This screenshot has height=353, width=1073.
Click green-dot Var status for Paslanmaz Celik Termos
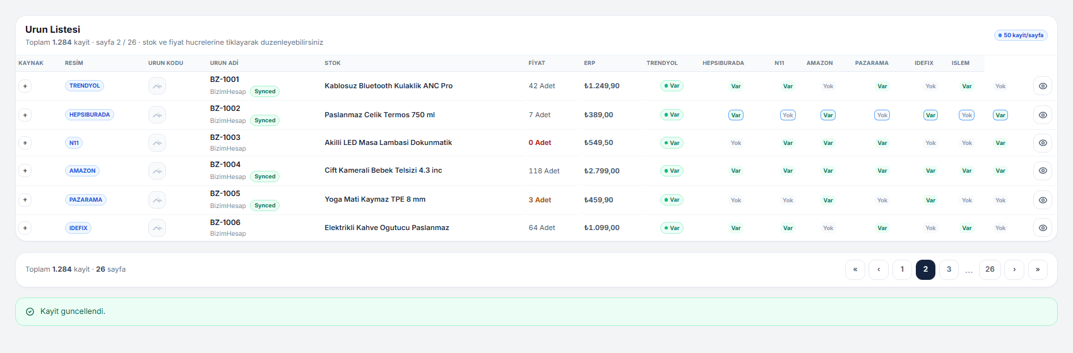click(x=672, y=115)
